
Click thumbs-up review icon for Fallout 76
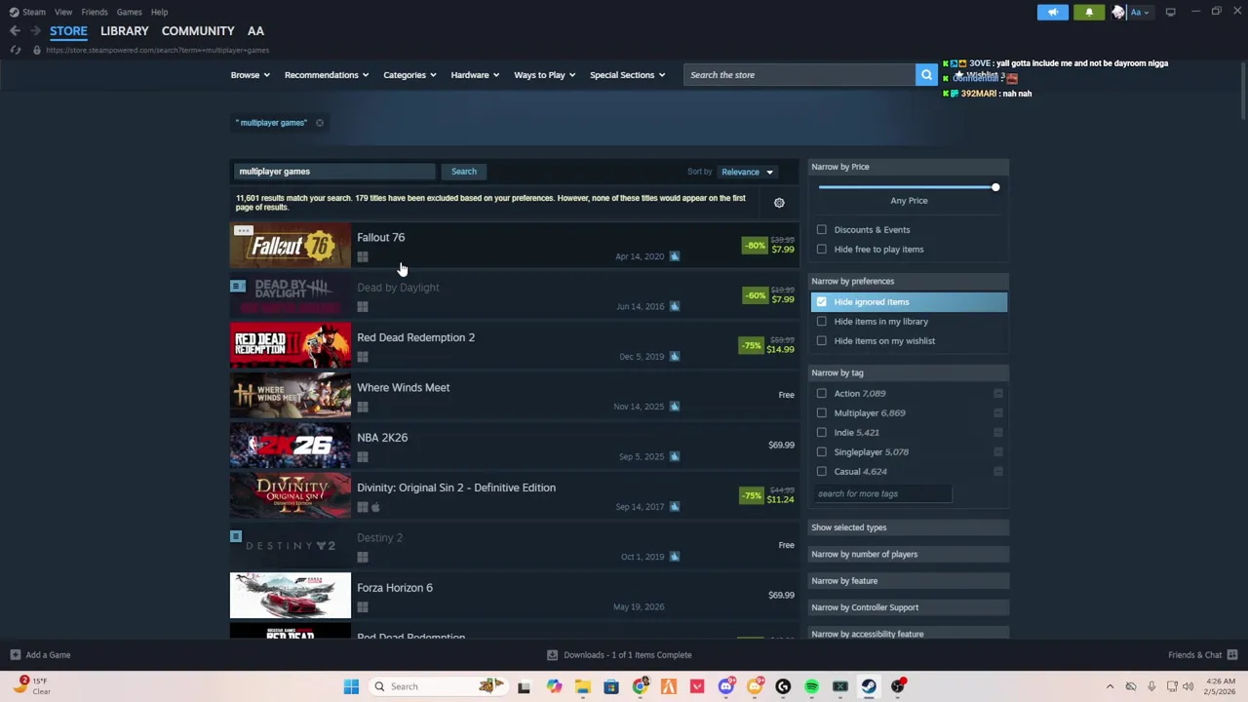(674, 256)
